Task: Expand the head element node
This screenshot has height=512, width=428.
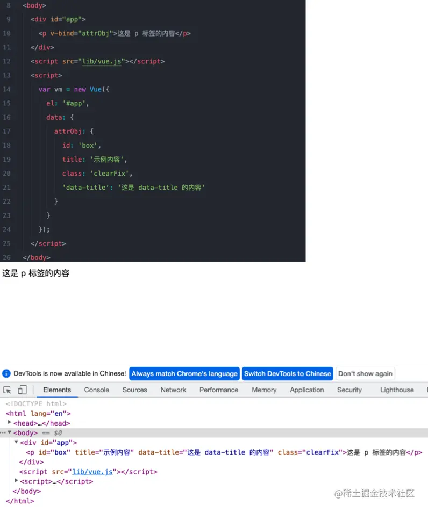Action: pyautogui.click(x=10, y=422)
